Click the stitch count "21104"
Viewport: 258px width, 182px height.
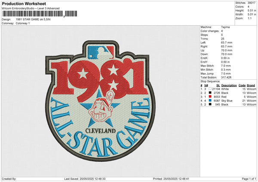point(216,89)
